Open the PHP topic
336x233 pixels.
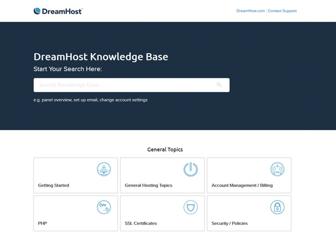point(75,213)
